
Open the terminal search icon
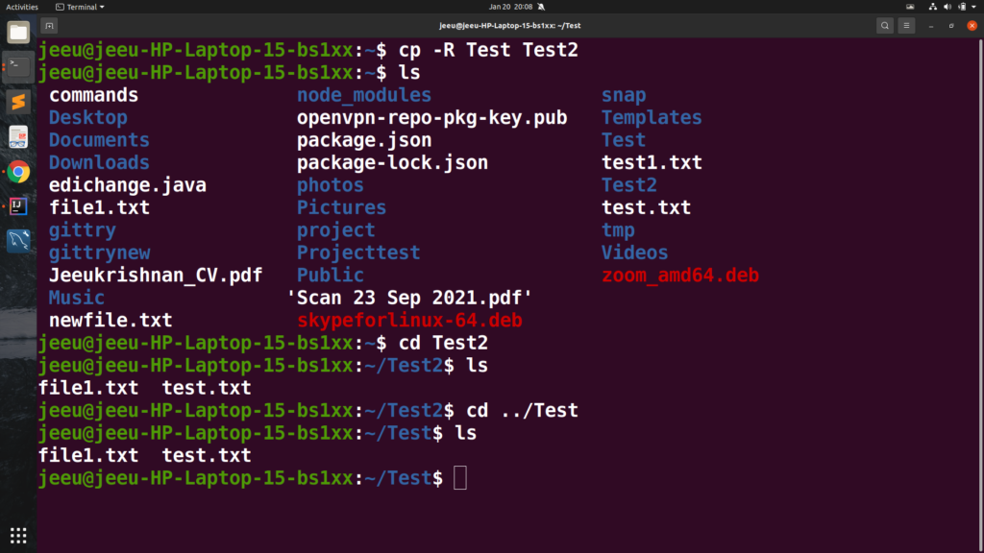(x=885, y=25)
